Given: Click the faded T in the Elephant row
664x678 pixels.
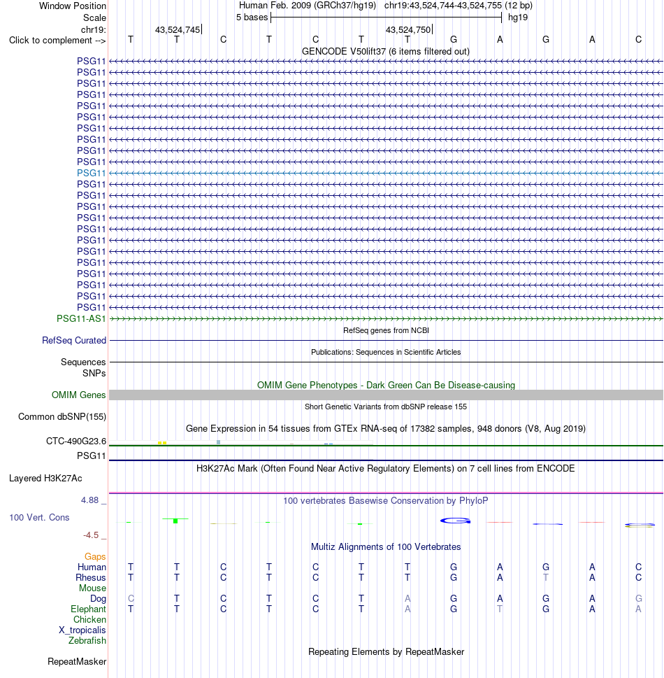Looking at the screenshot, I should 500,609.
